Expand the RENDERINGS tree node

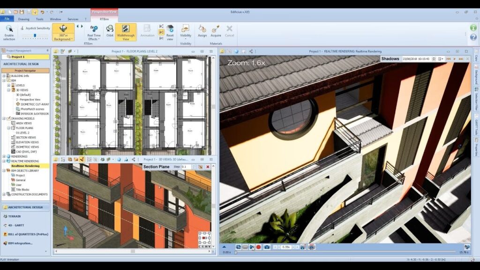pos(4,156)
